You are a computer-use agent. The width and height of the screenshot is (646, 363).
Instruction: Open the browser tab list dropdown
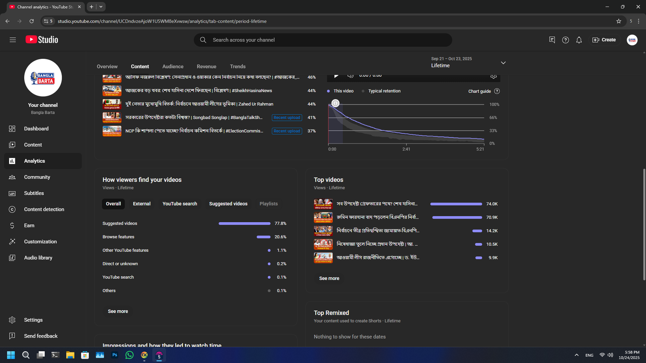[x=101, y=7]
